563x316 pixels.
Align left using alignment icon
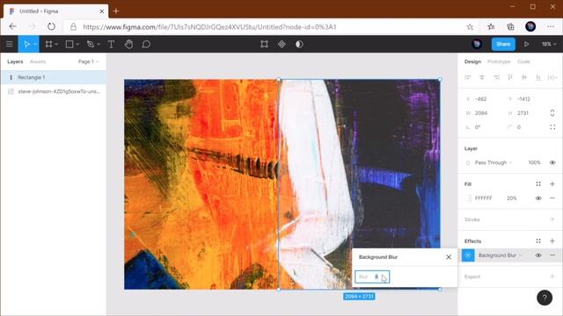[468, 77]
